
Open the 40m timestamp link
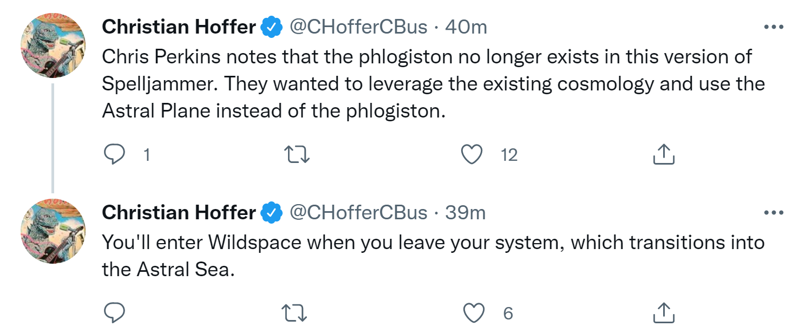tap(466, 27)
